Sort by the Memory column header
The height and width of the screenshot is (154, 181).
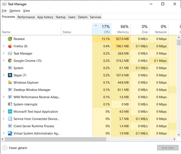click(x=121, y=29)
